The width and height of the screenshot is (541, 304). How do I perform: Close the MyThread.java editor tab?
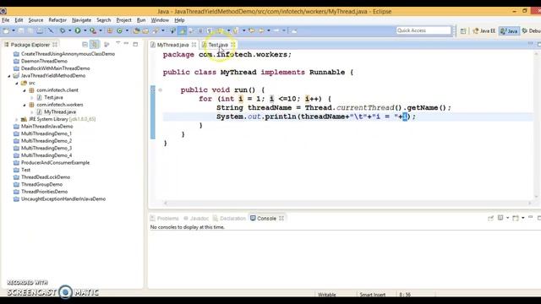pos(194,45)
